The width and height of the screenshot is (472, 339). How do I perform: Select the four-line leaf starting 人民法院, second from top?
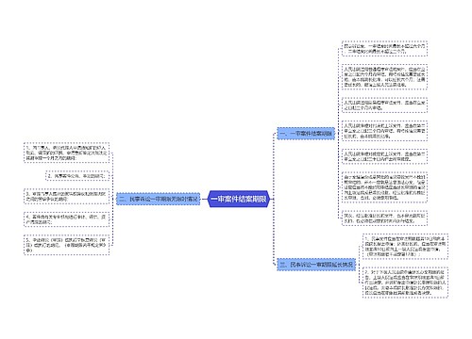tap(384, 76)
